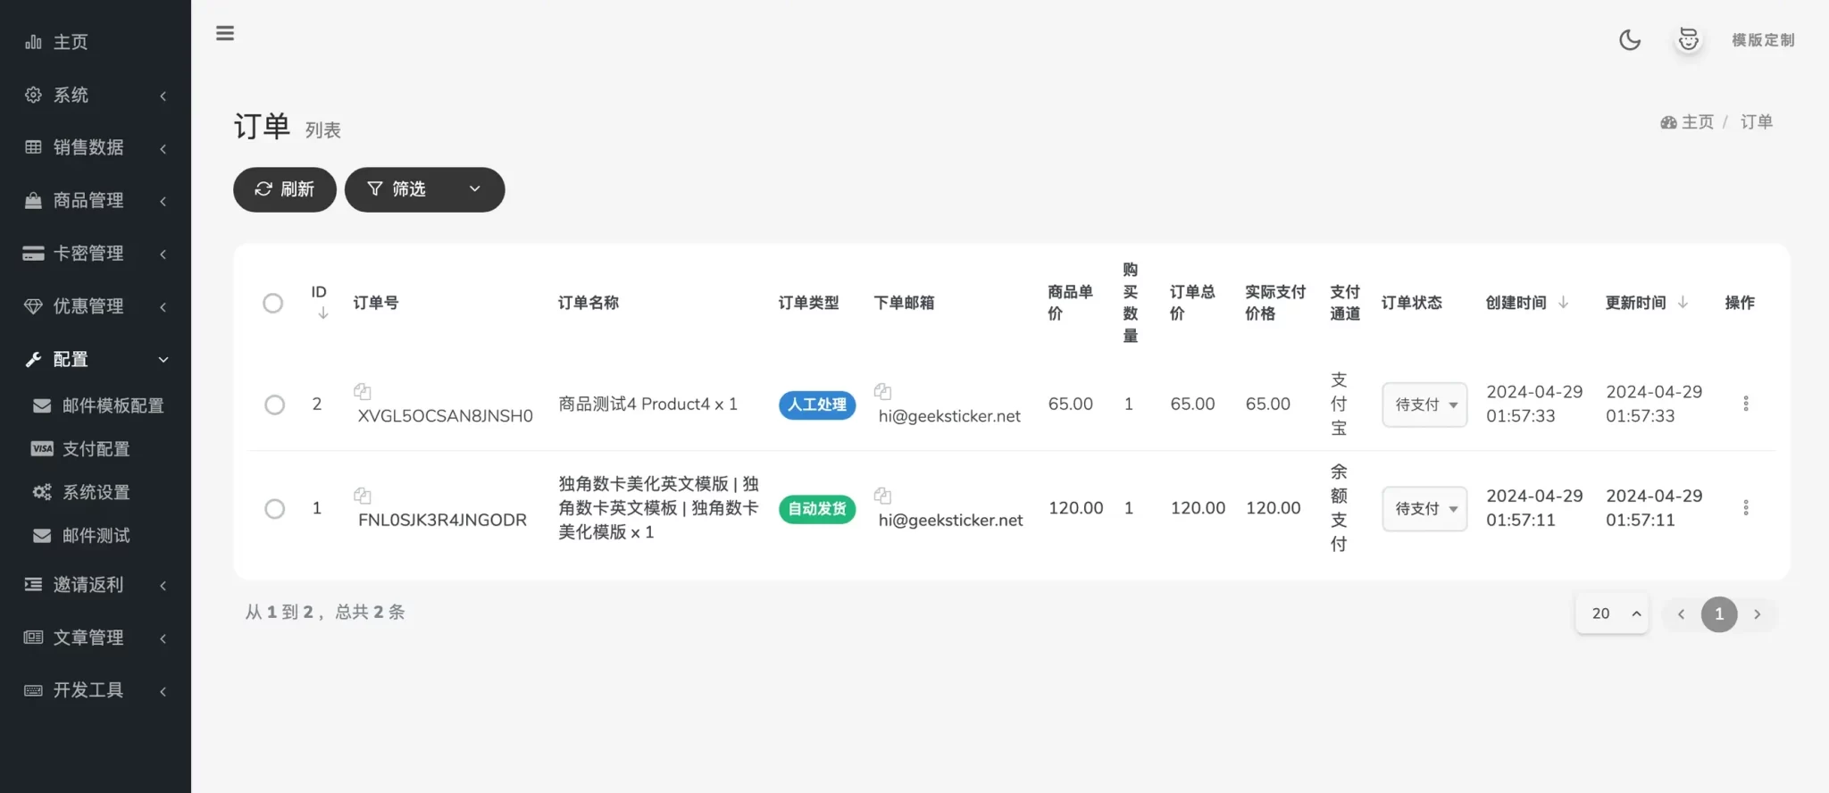
Task: Expand 系统 sidebar menu
Action: [x=96, y=95]
